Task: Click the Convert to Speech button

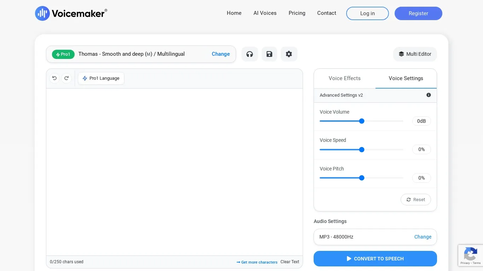Action: pos(375,259)
